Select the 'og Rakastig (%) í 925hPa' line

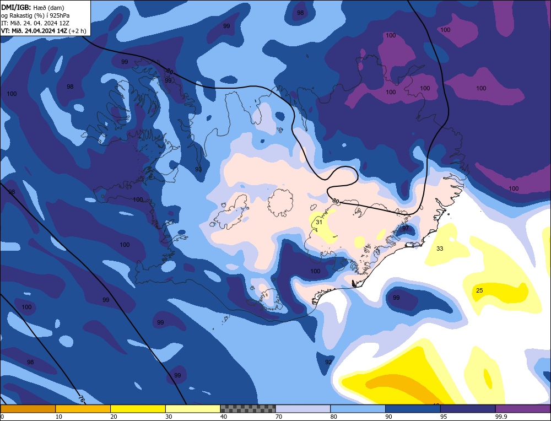pyautogui.click(x=35, y=15)
